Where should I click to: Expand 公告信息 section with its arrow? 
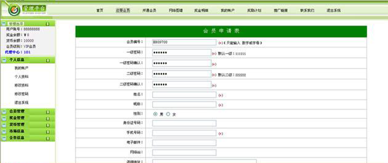[48, 139]
